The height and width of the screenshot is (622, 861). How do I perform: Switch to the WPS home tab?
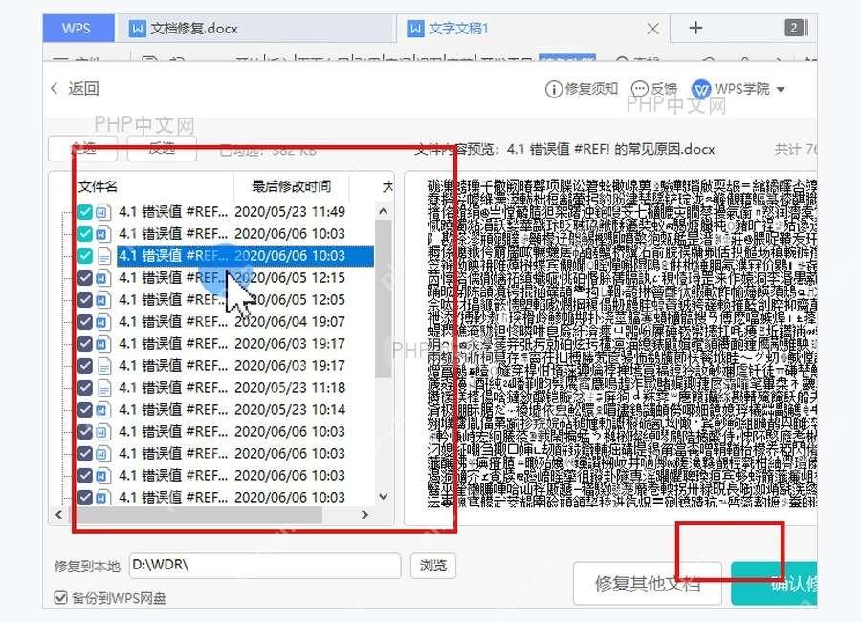(77, 28)
